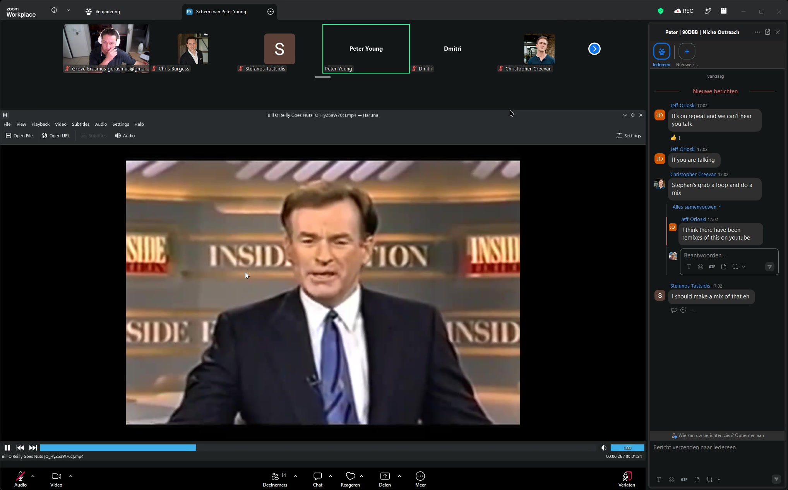Click the meeting info icon
The height and width of the screenshot is (490, 788).
(54, 10)
